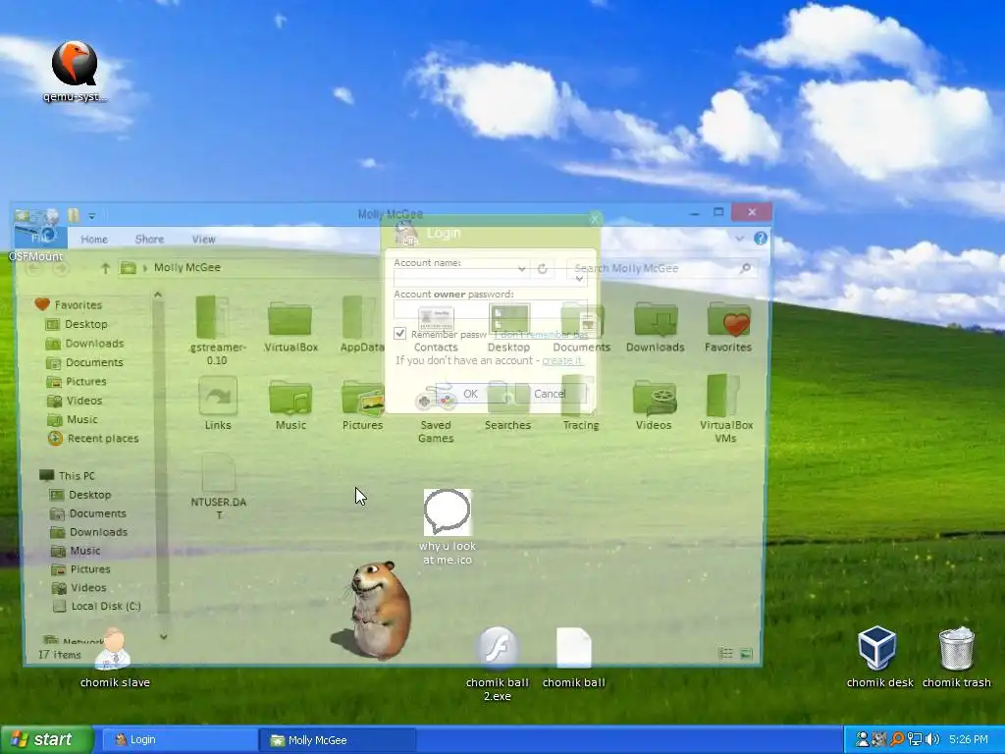Click 'I don't remember password' link
The image size is (1005, 754).
coord(541,335)
